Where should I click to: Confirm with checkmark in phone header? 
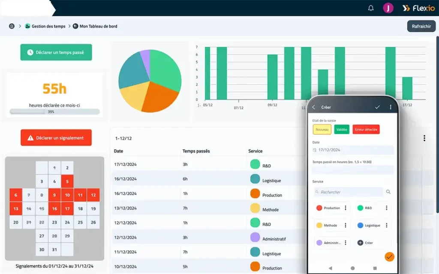coord(377,107)
